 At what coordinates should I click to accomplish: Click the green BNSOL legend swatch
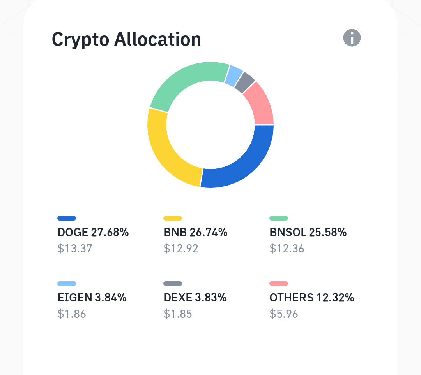(x=279, y=218)
